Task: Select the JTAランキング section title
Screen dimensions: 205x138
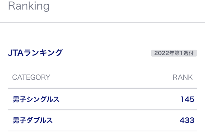Action: click(x=35, y=53)
